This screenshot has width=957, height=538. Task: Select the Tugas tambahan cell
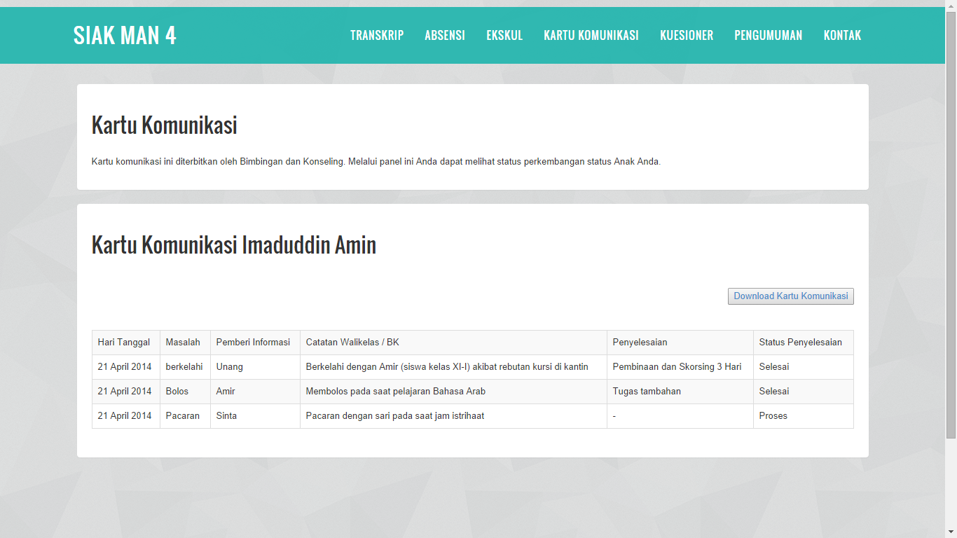[x=647, y=392]
